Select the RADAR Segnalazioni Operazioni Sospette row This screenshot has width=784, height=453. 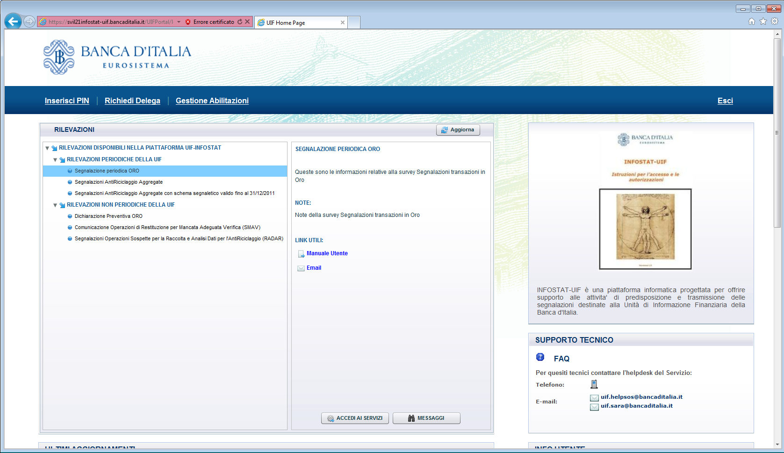[x=165, y=239]
